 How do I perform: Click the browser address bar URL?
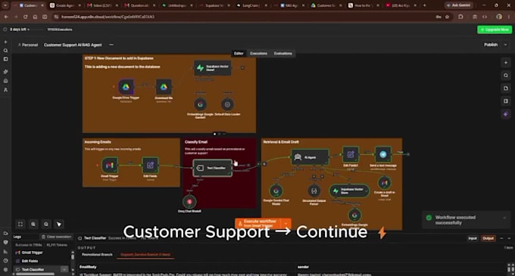(x=108, y=17)
